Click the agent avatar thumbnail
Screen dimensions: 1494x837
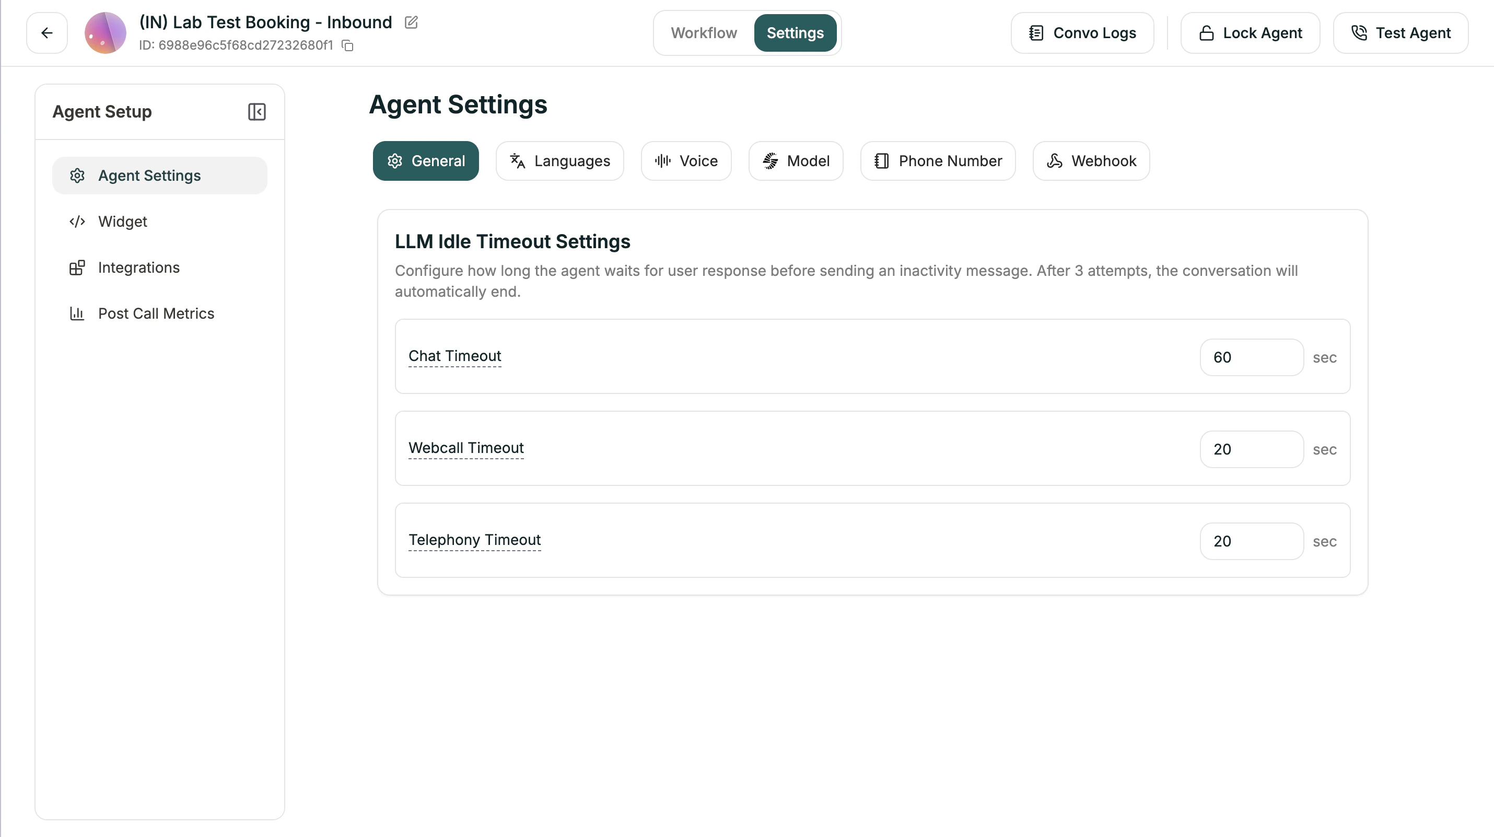(x=105, y=33)
